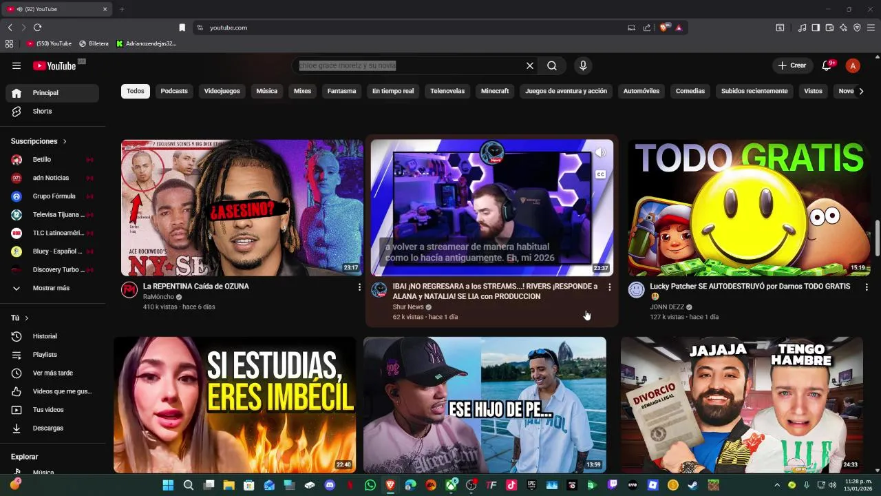Select the Telenovelas filter chip

(x=447, y=91)
